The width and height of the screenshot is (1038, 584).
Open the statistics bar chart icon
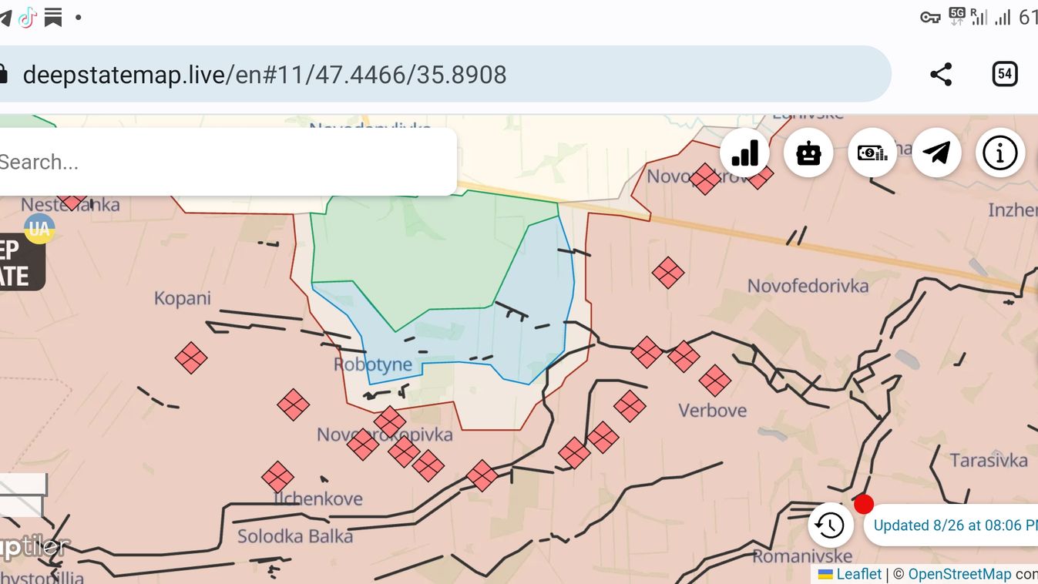coord(744,153)
